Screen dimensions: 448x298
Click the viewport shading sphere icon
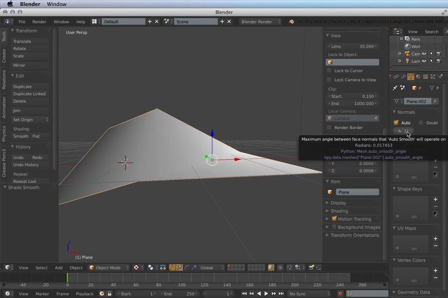tap(136, 267)
